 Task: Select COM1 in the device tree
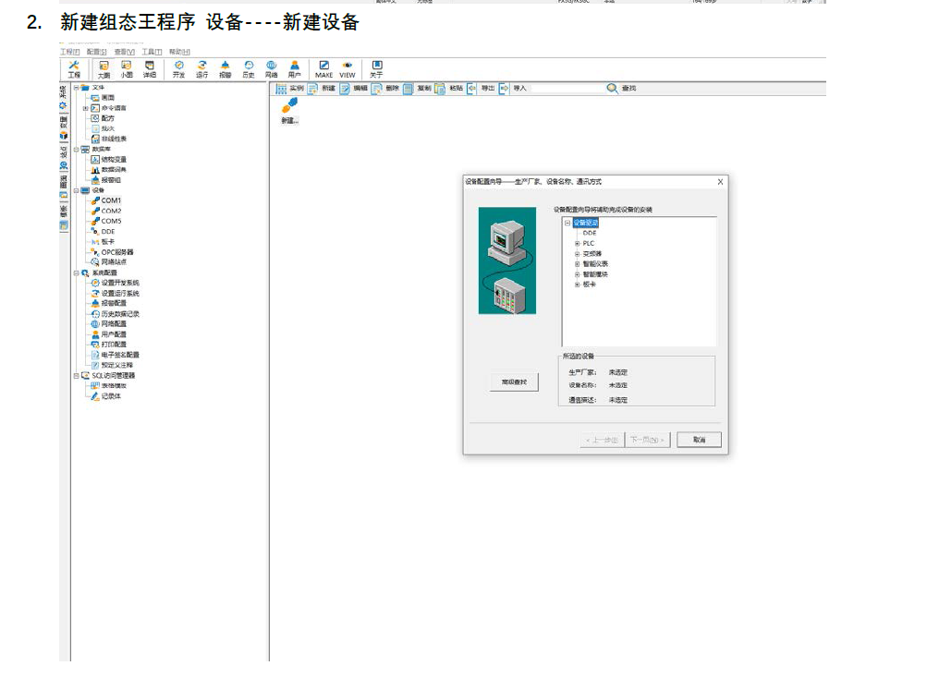pos(111,200)
